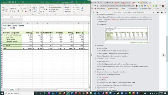Toggle Align Left in Alignment group
Viewport: 168px width, 95px height.
tap(30, 10)
